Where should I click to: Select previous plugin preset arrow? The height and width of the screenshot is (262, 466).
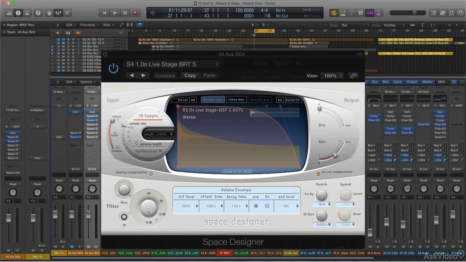pyautogui.click(x=131, y=75)
